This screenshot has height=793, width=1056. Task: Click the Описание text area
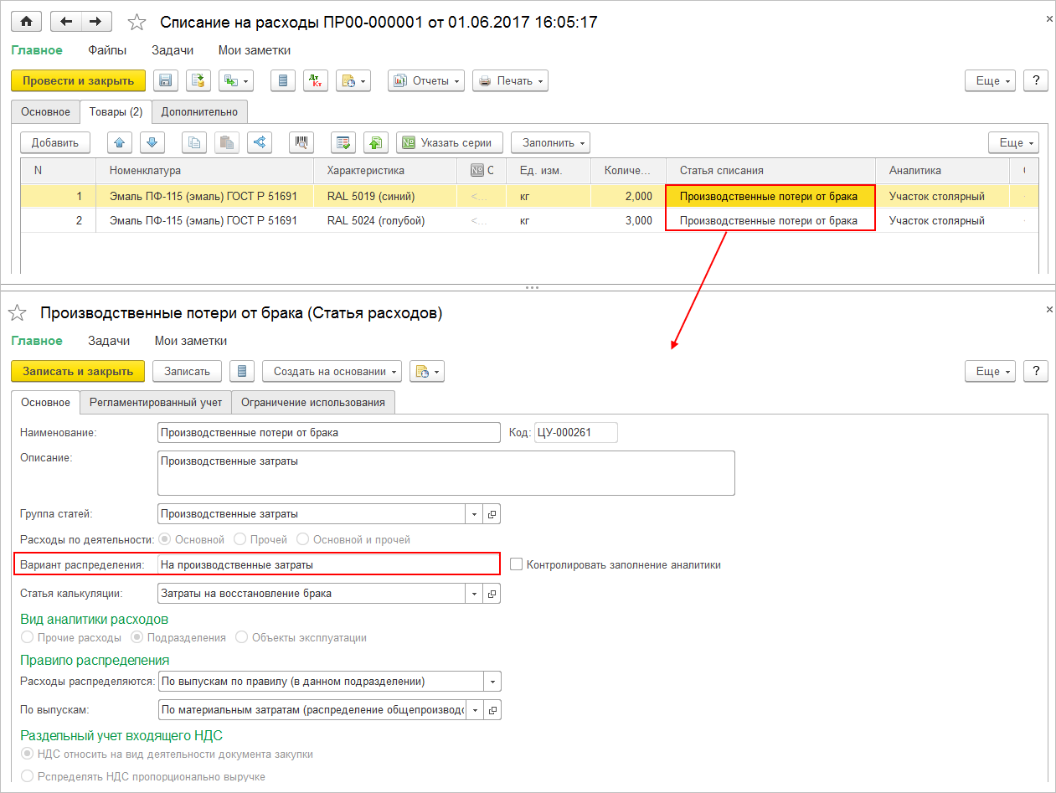pos(446,473)
